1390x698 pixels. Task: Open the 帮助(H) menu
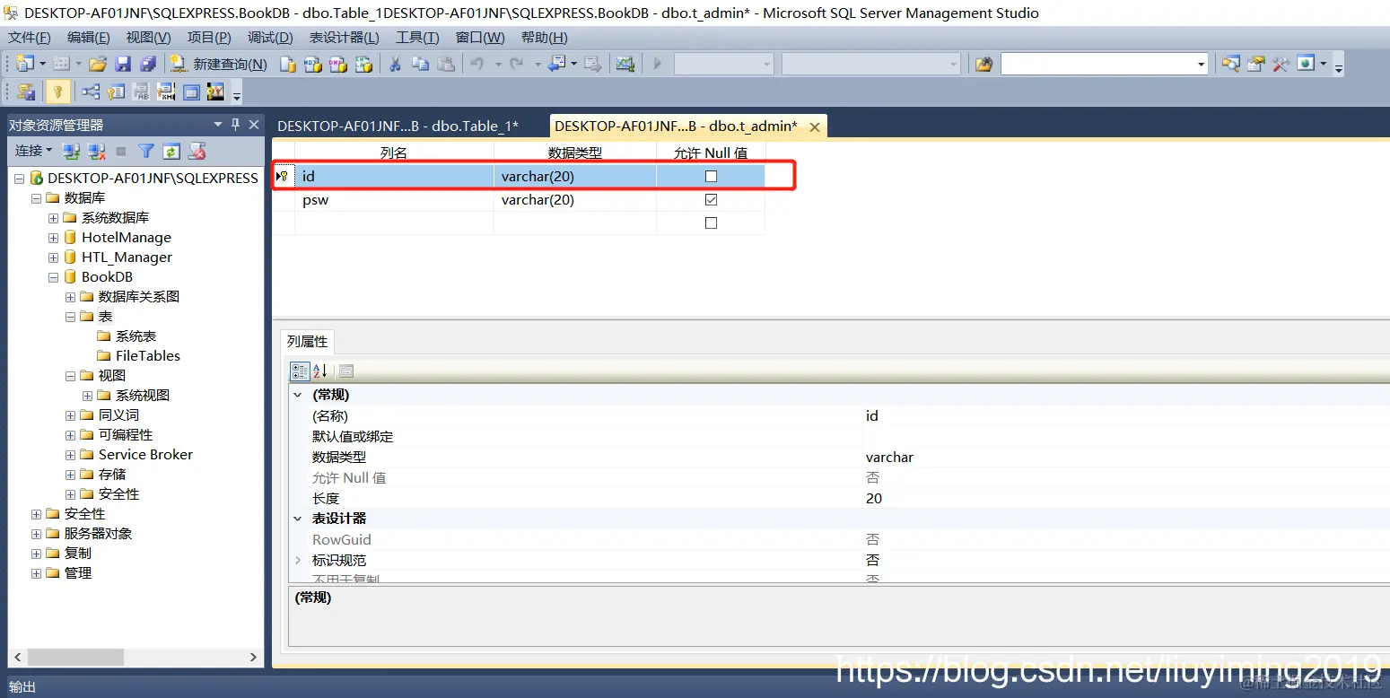point(544,38)
